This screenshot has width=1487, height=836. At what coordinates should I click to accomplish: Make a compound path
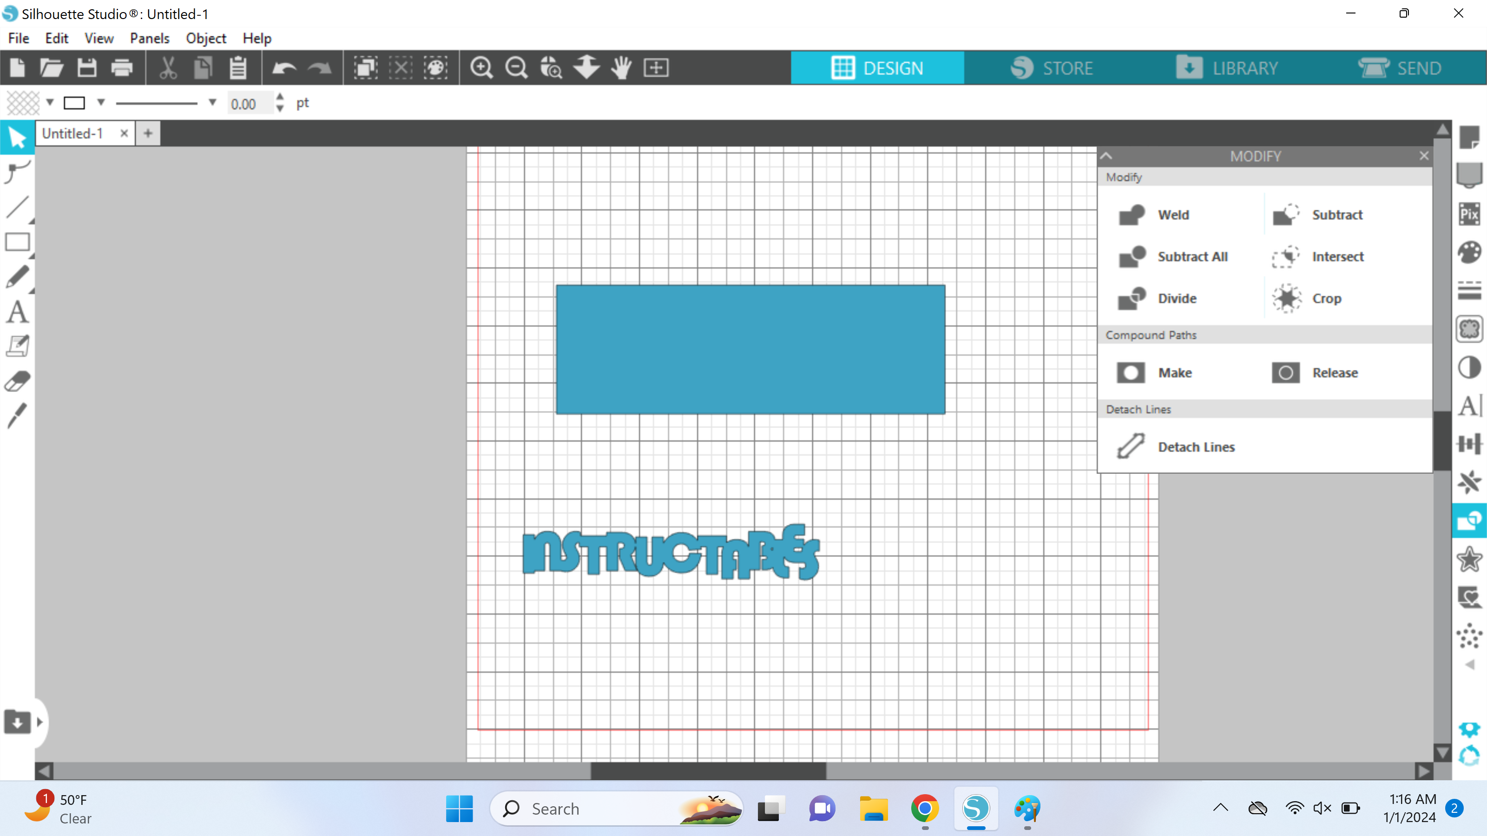point(1154,372)
